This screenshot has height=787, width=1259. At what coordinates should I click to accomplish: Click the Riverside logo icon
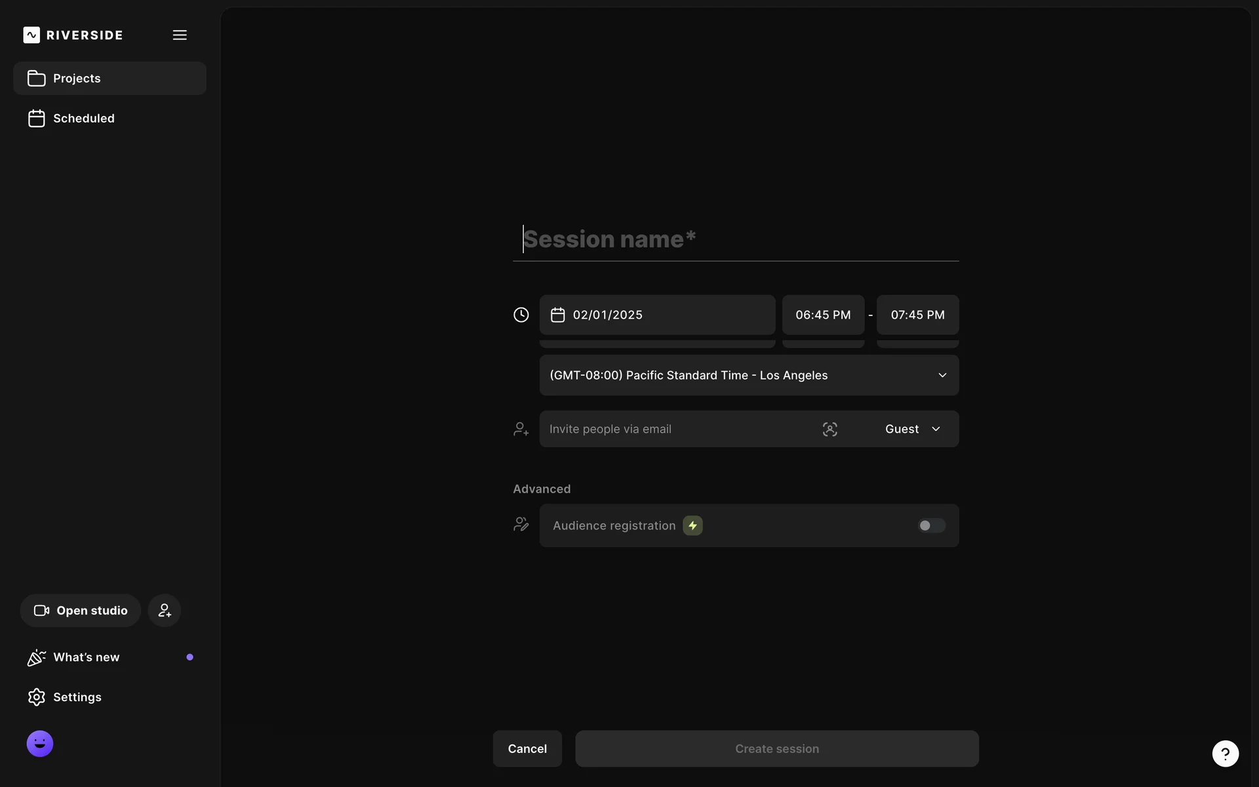click(x=31, y=35)
